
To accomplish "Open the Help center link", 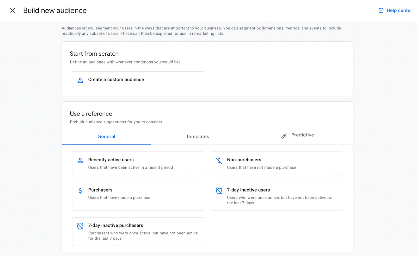I will (x=399, y=10).
